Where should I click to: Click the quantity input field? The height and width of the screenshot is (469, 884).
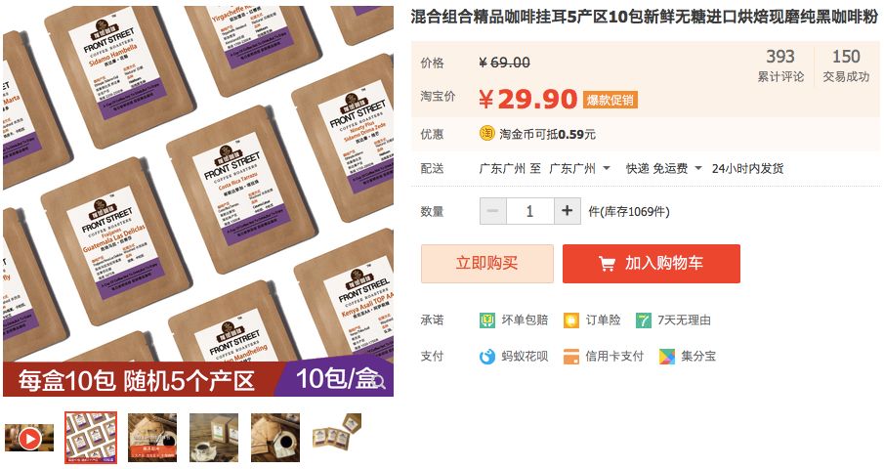point(530,211)
